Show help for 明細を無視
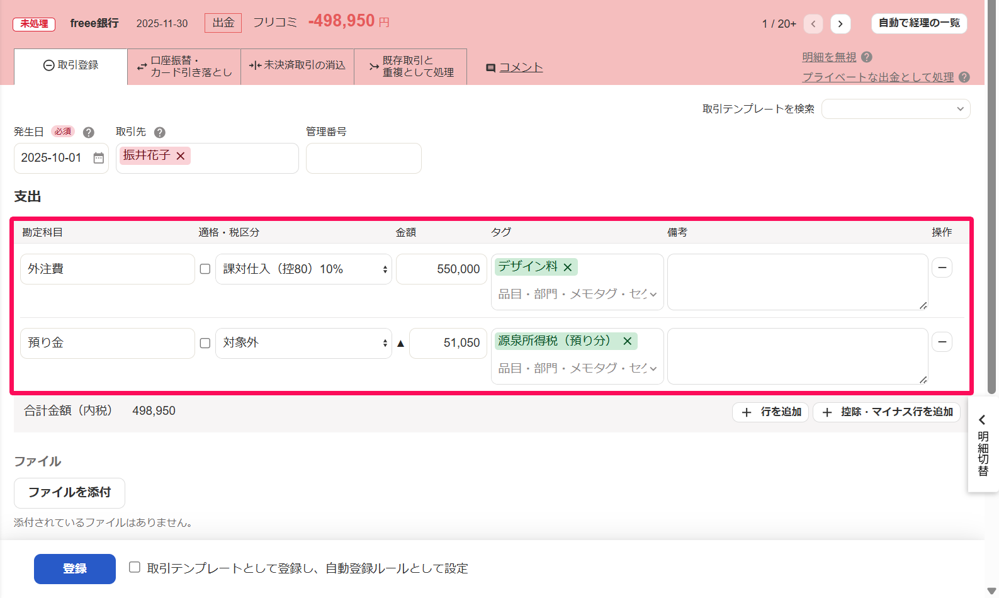Viewport: 999px width, 598px height. (x=867, y=57)
